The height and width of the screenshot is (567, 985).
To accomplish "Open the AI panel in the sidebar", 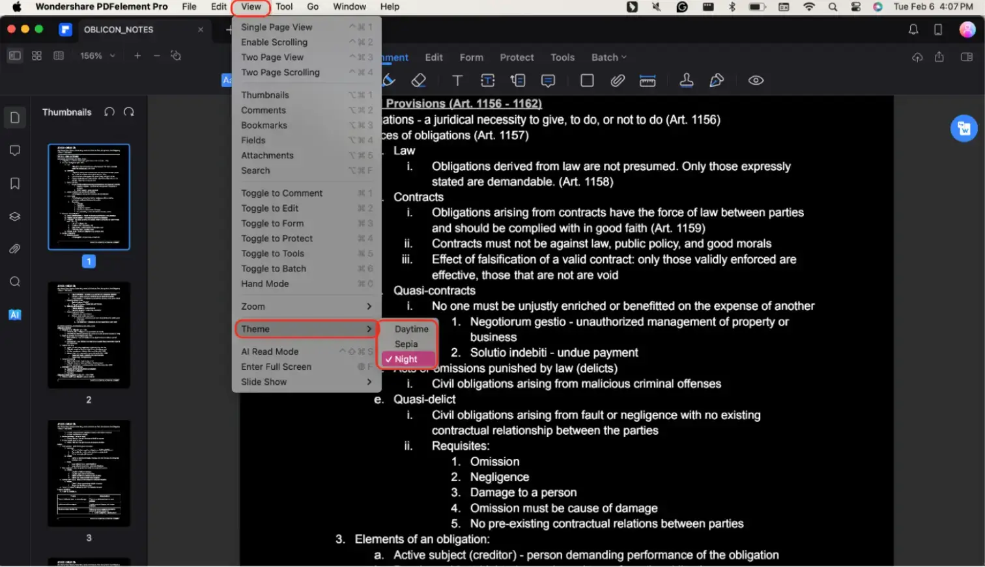I will click(x=14, y=314).
